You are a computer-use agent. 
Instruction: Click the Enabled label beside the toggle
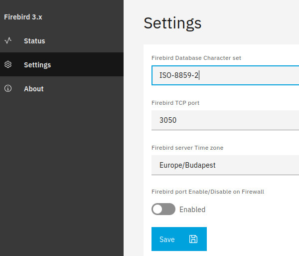192,210
